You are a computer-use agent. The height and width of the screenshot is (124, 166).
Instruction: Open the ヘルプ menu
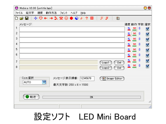(74, 13)
